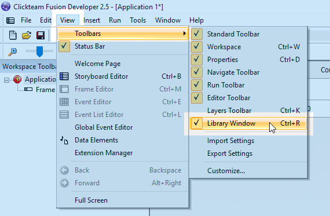Open the Insert menu
330x216 pixels.
91,20
